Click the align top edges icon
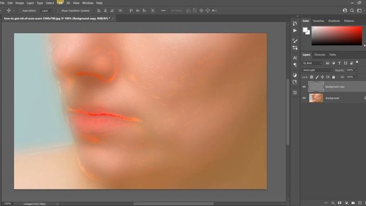The height and width of the screenshot is (206, 366). tap(131, 10)
